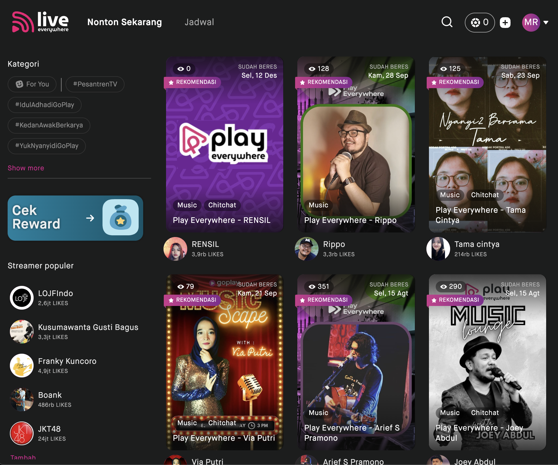Click the arrow on Cek Reward banner
Image resolution: width=558 pixels, height=465 pixels.
coord(90,218)
